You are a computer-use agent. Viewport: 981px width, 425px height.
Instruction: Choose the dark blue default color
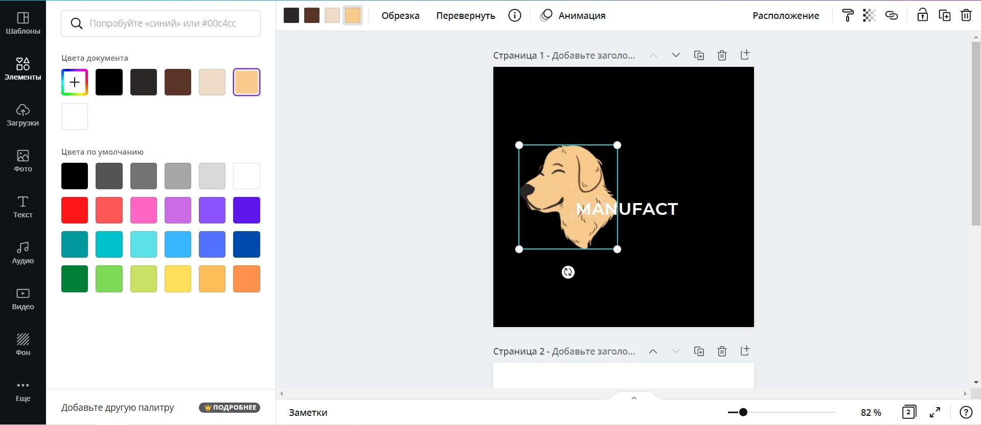[246, 244]
